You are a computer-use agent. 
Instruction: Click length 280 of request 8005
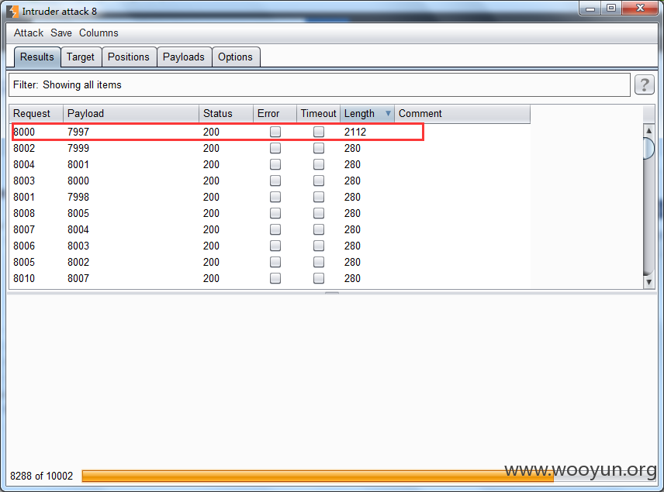[352, 263]
